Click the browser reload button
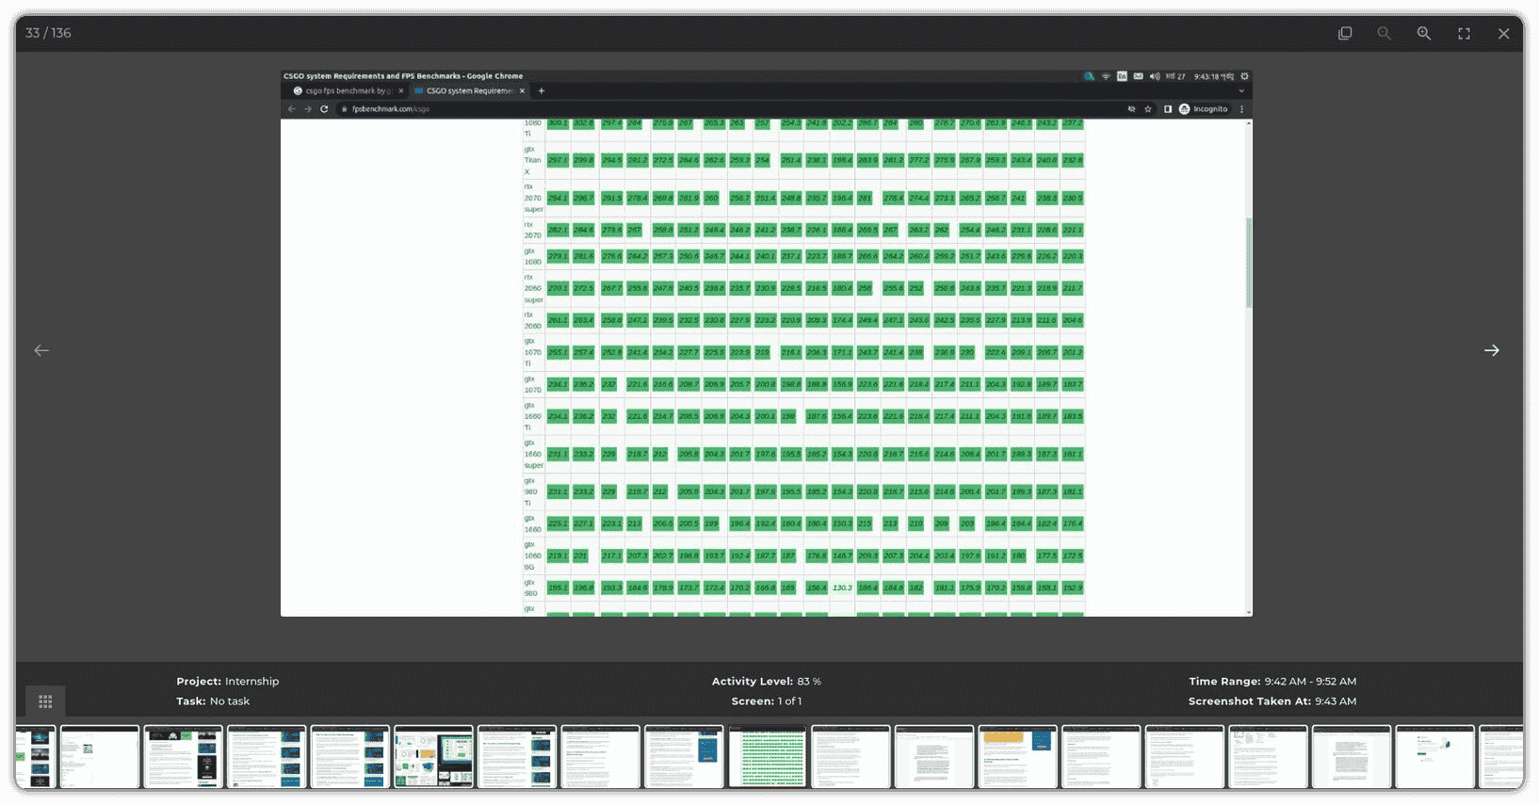Viewport: 1539px width, 805px height. click(324, 109)
